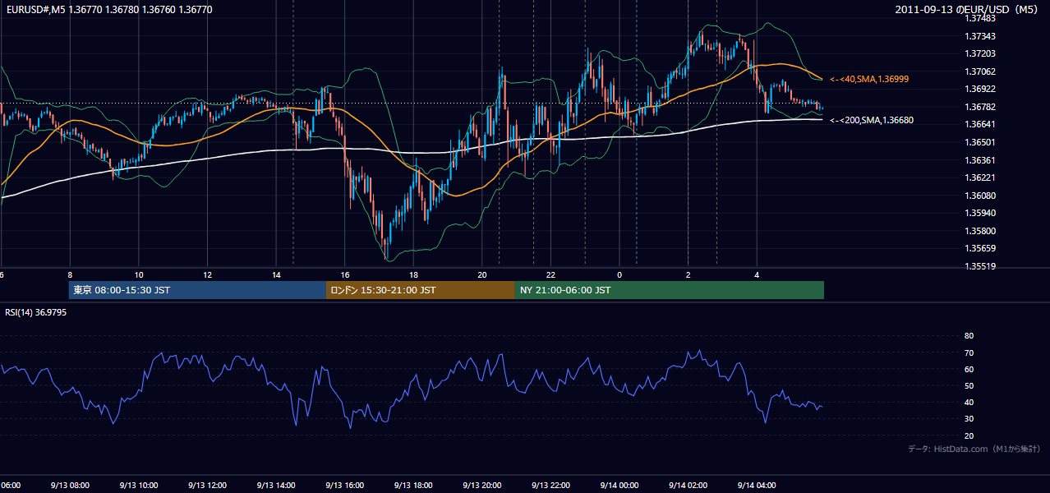Click the EURUSD#,M5 quote header text
This screenshot has width=1050, height=493.
[109, 10]
